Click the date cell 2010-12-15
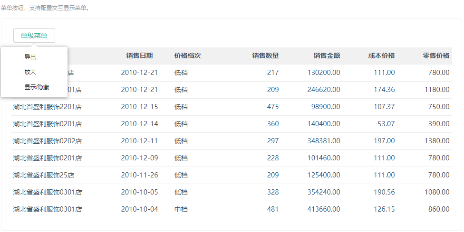Screen dimensions: 464x232 pyautogui.click(x=139, y=107)
